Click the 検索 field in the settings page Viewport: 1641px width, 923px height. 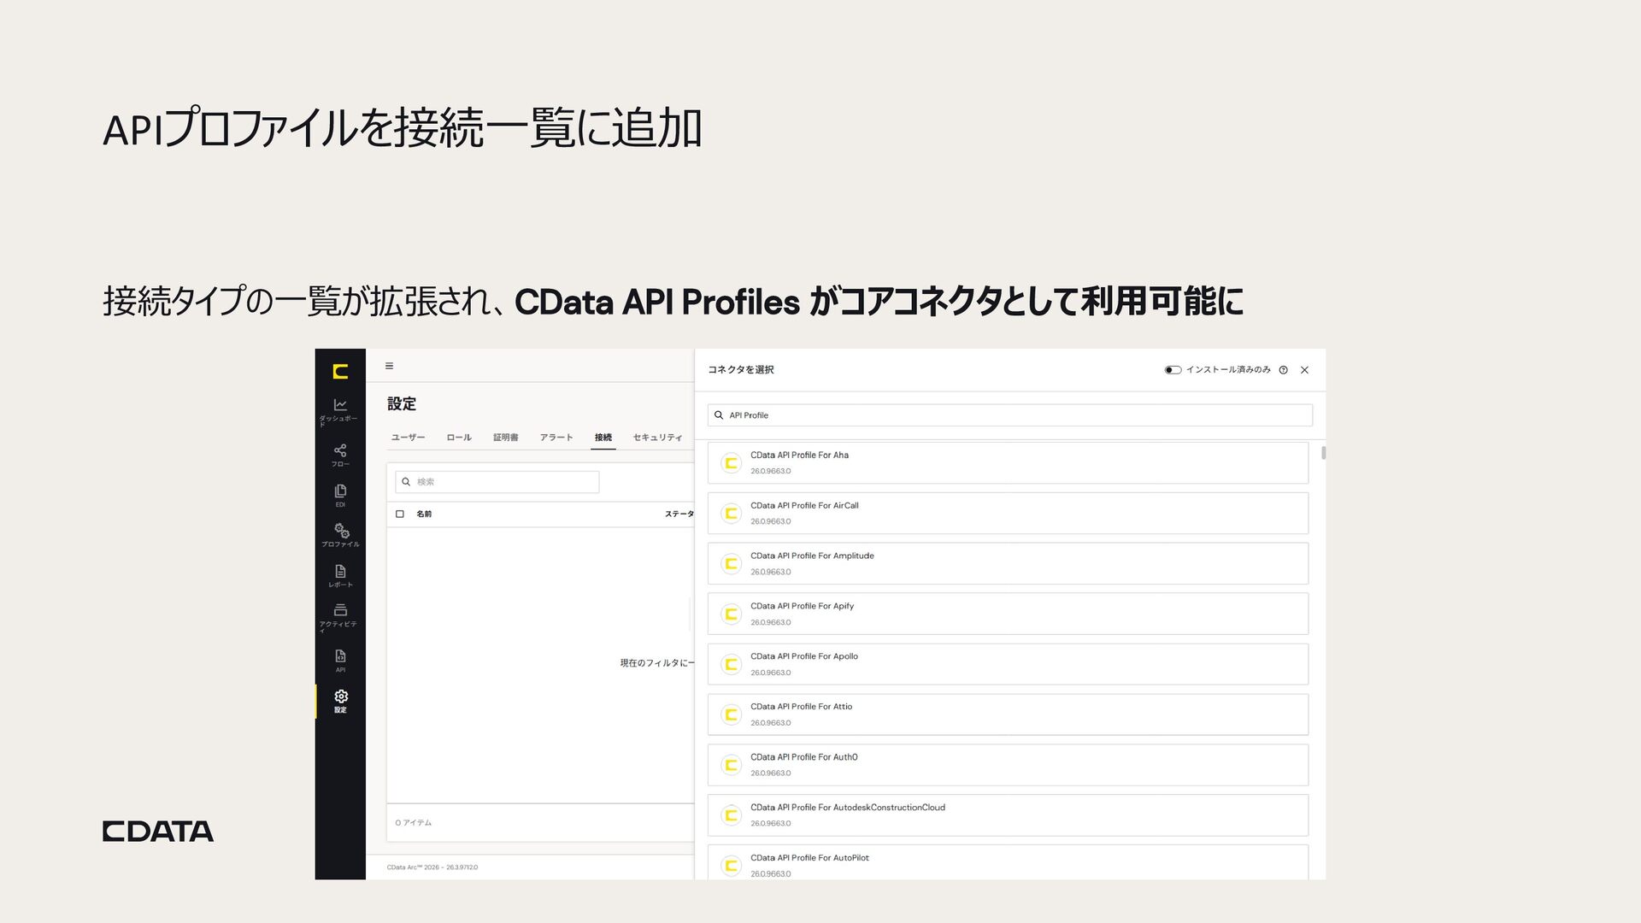pos(497,482)
